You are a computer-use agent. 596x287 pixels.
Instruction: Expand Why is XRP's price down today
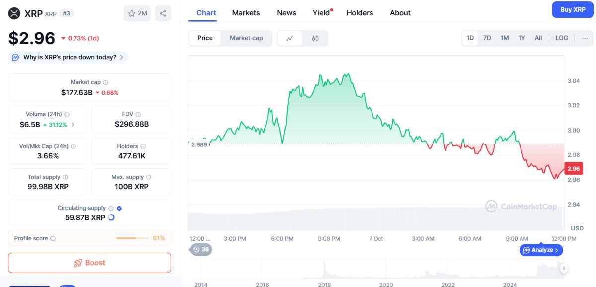point(68,57)
